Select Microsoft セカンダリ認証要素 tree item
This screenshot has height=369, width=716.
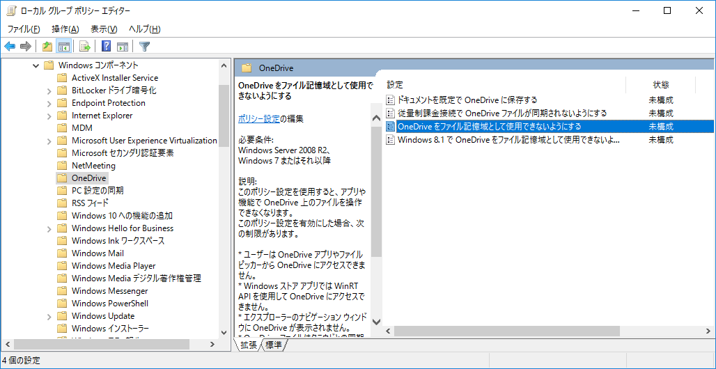[x=123, y=153]
